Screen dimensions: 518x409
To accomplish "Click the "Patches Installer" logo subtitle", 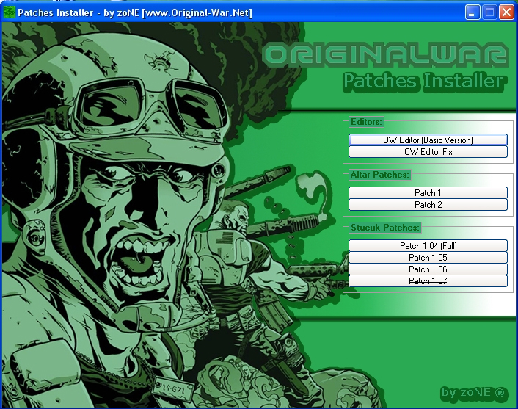I will (x=423, y=81).
